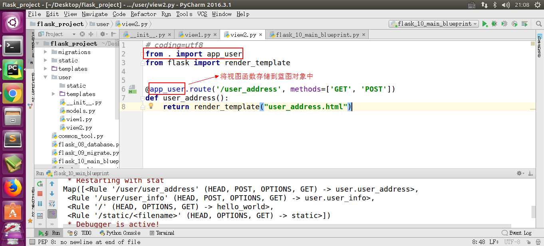Expand the templates folder inside user

(x=54, y=94)
